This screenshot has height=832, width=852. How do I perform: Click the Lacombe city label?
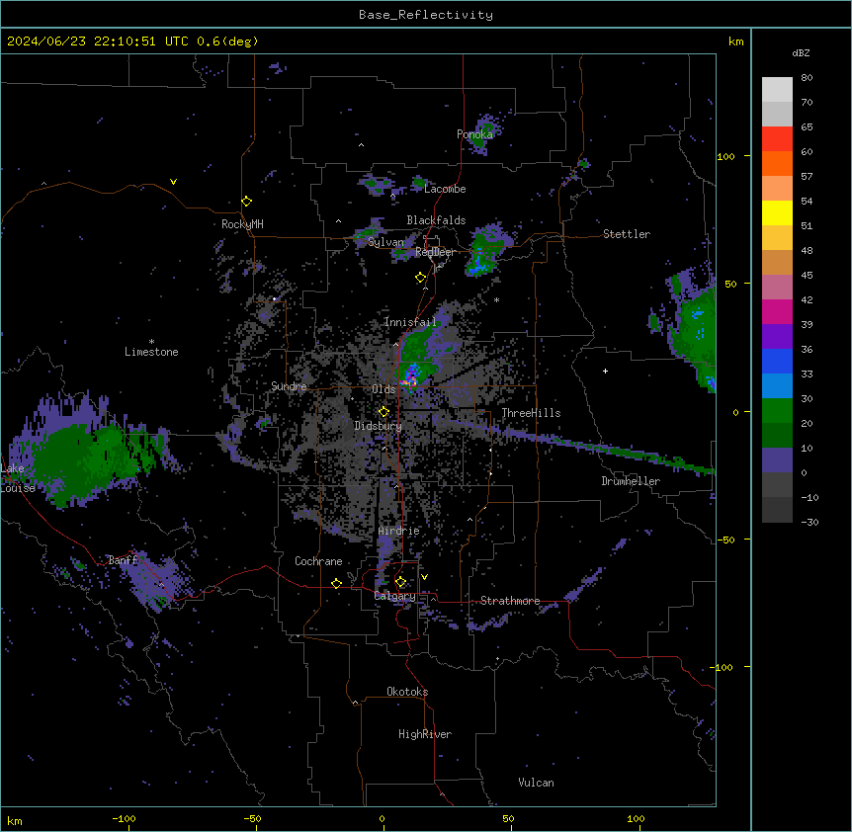click(445, 189)
